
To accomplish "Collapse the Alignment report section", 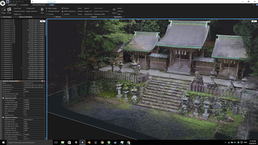I will pos(3,98).
